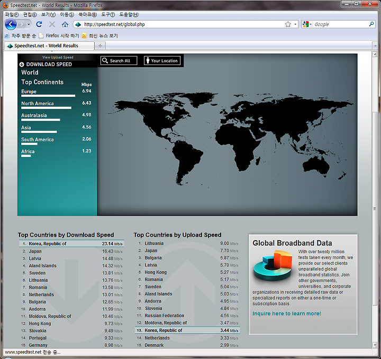381x359 pixels.
Task: Select Korea, Republic of in download ranking
Action: point(71,243)
